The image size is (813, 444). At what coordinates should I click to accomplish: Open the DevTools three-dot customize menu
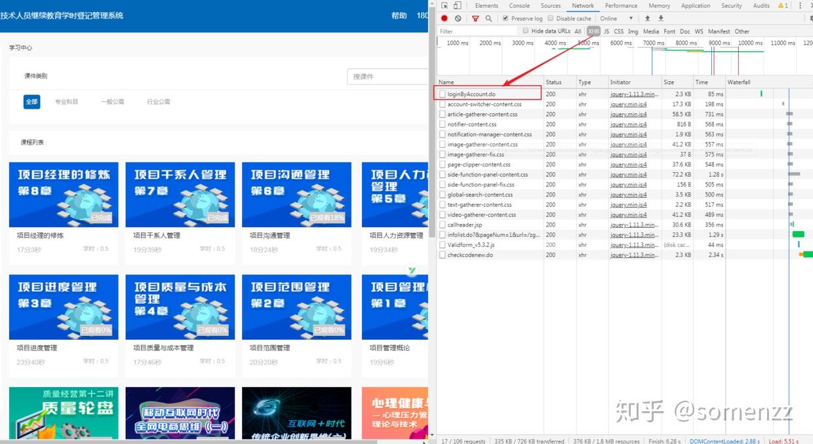coord(802,5)
